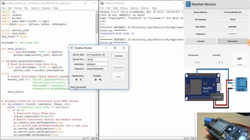Image resolution: width=250 pixels, height=140 pixels.
Task: Open Help menu in the editor window
Action: [55, 8]
